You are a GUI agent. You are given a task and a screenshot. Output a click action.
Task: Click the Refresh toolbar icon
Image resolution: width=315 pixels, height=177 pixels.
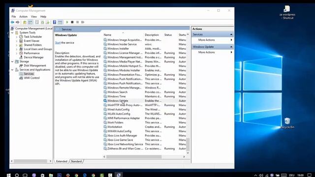click(42, 22)
